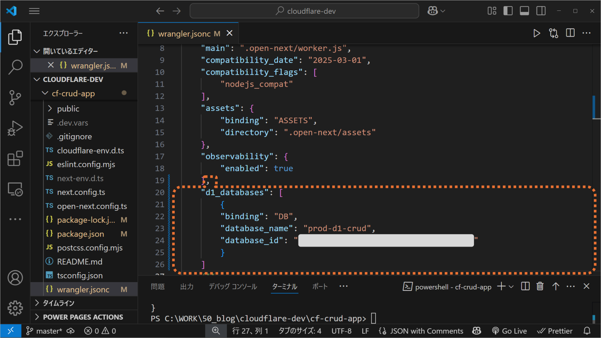Close the wrangler.jsonc editor tab
The width and height of the screenshot is (601, 338).
click(x=229, y=33)
